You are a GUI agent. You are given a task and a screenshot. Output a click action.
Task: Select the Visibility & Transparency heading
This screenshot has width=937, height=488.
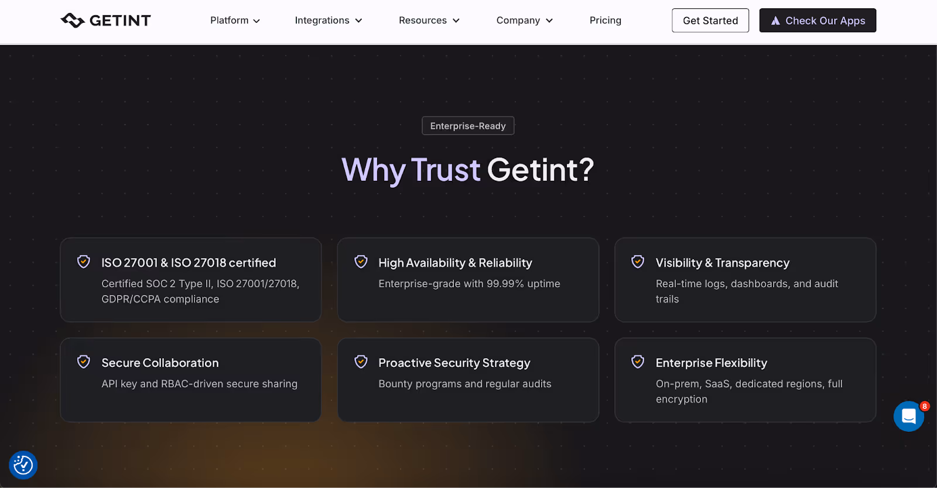[723, 263]
